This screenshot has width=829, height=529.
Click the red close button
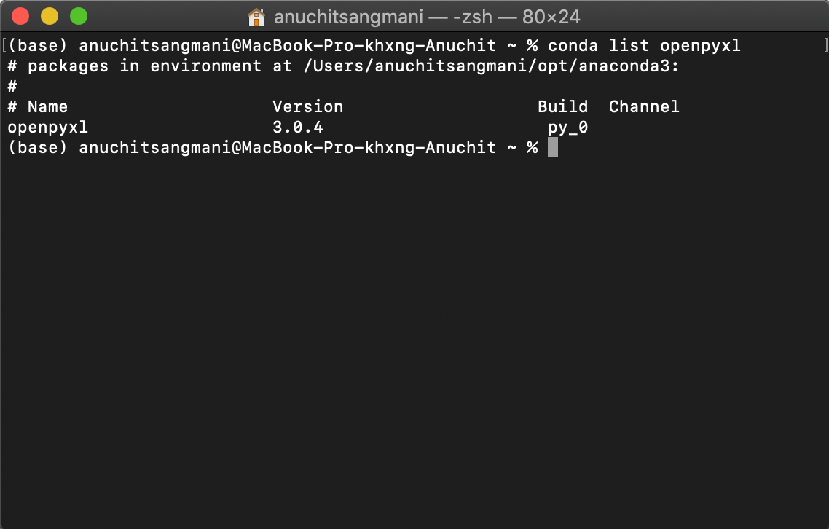20,15
